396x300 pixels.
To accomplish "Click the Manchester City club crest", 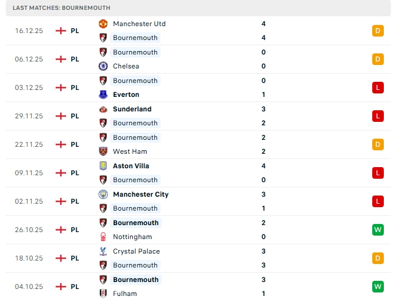I will (103, 194).
